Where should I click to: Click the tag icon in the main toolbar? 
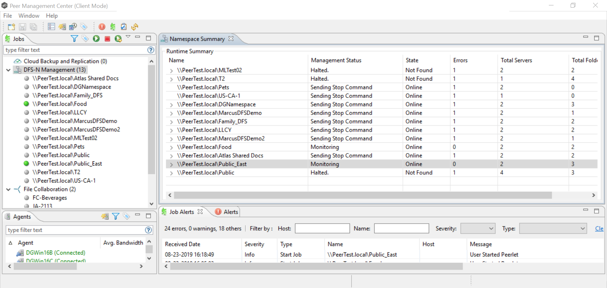83,27
